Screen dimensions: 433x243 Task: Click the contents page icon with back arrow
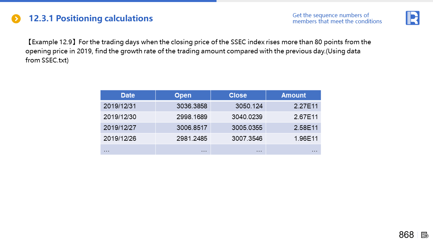pos(425,235)
